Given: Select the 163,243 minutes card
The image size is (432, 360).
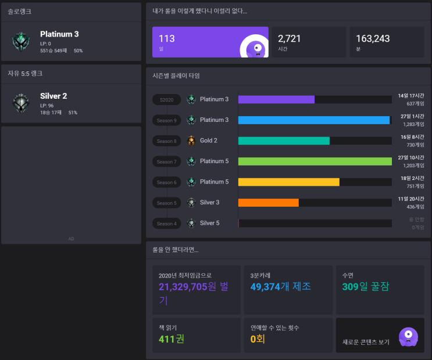Looking at the screenshot, I should 387,42.
